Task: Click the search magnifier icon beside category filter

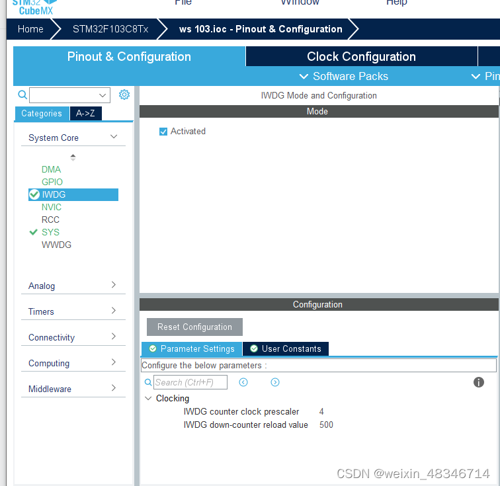Action: click(22, 95)
